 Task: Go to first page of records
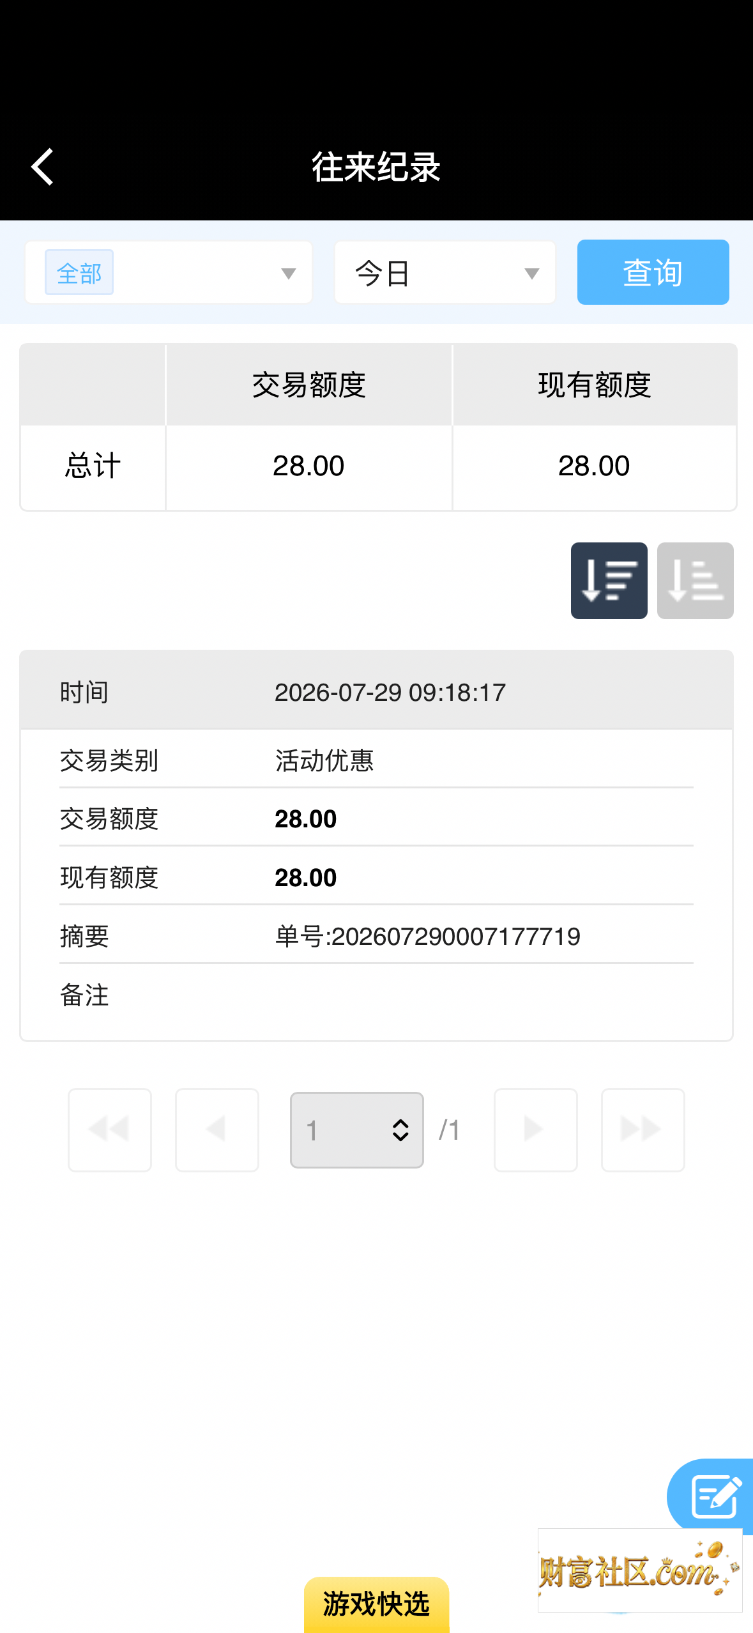(110, 1130)
